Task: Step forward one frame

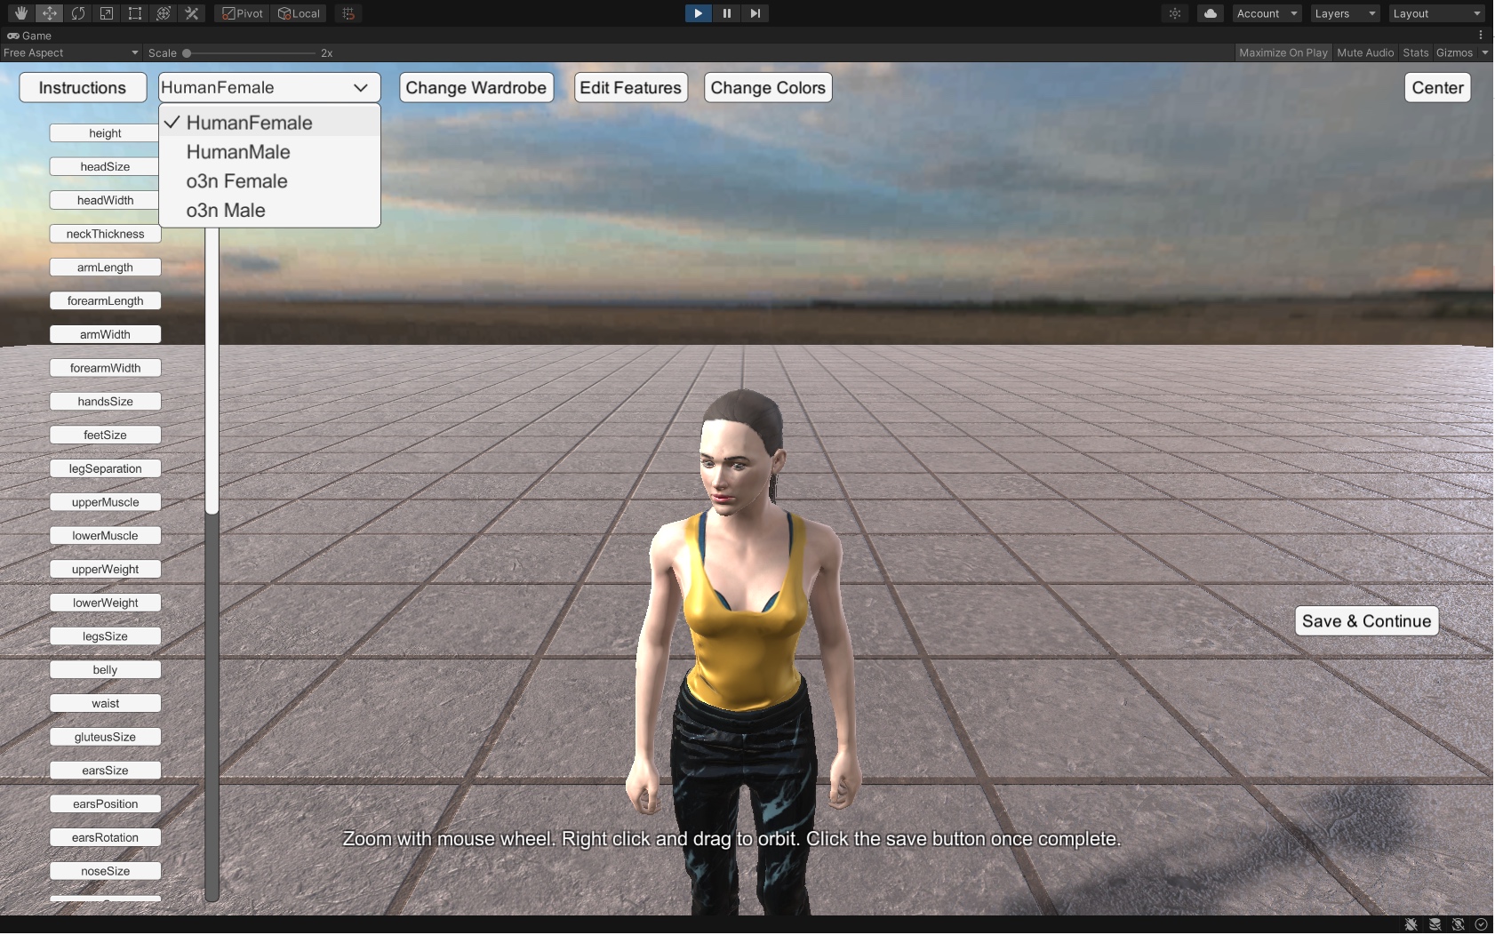Action: point(755,13)
